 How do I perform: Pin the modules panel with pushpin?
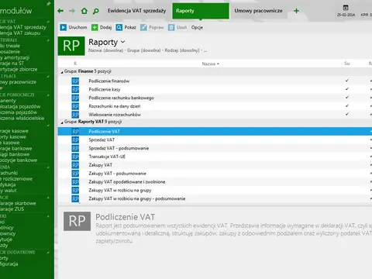coord(49,4)
